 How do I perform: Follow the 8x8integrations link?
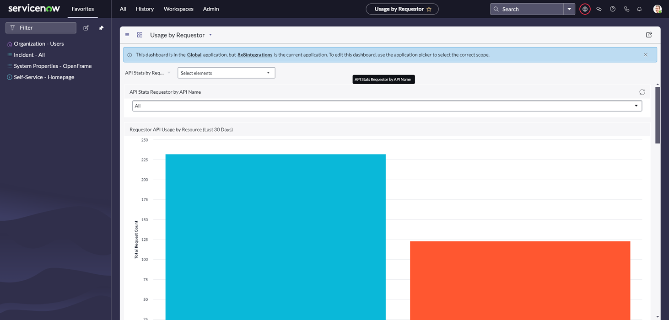pos(255,55)
